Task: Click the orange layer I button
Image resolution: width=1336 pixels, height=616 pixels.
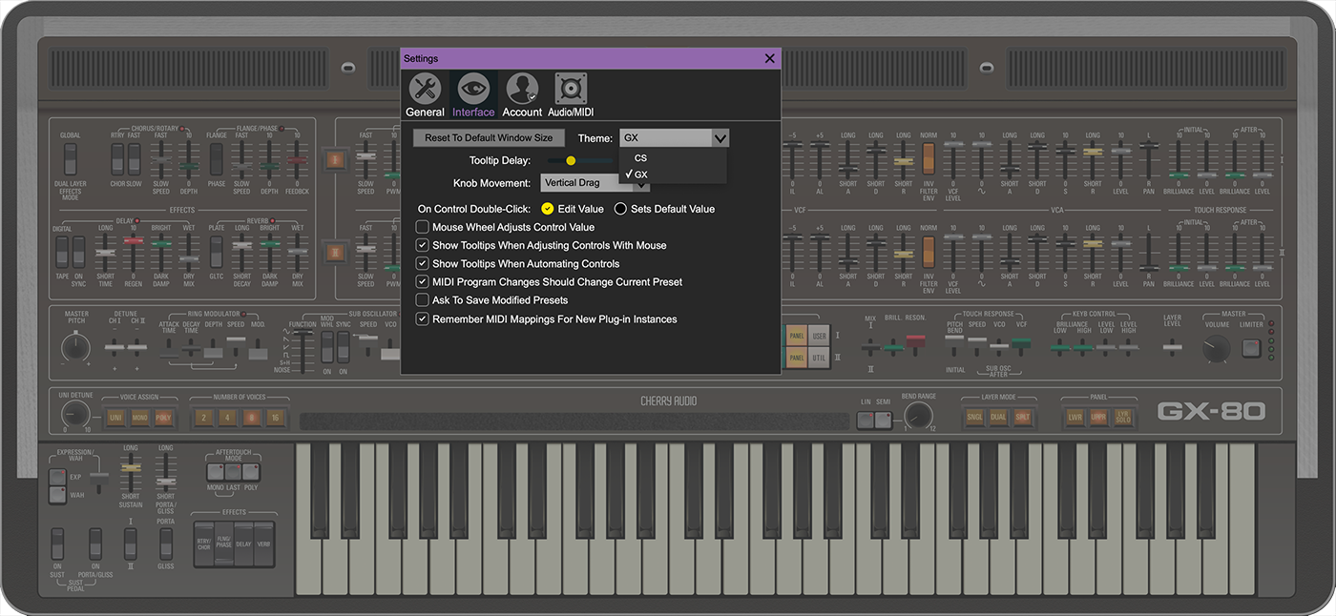Action: coord(335,159)
